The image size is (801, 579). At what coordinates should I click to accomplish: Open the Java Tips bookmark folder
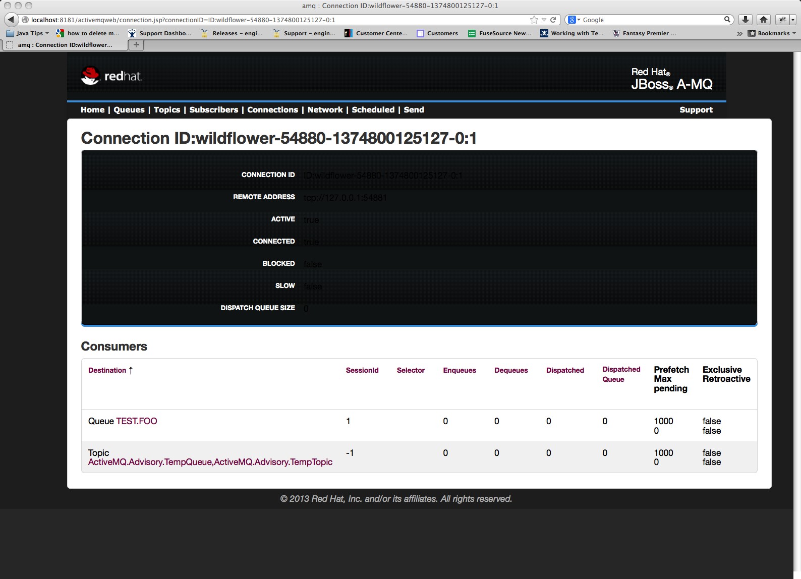point(28,33)
